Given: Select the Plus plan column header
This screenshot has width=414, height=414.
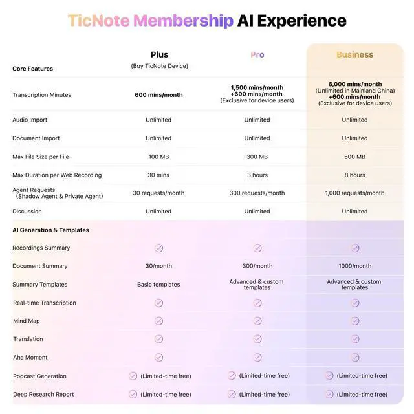Looking at the screenshot, I should coord(160,54).
